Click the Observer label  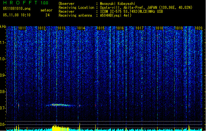coord(66,4)
